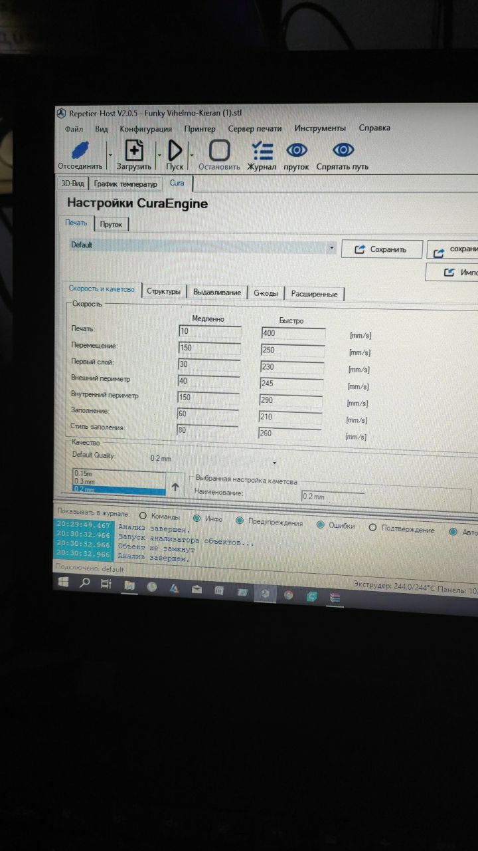This screenshot has height=851, width=478.
Task: Open the Инструменты menu
Action: pyautogui.click(x=320, y=128)
